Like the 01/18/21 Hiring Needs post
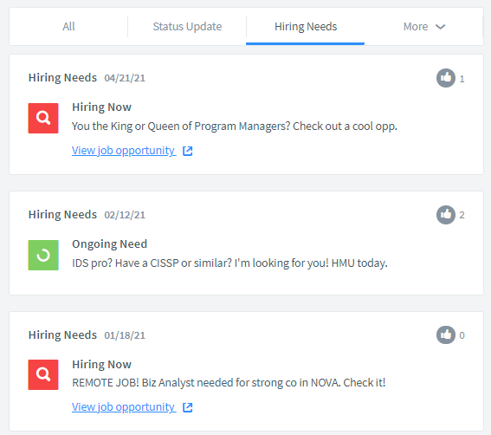This screenshot has width=491, height=435. (x=446, y=334)
